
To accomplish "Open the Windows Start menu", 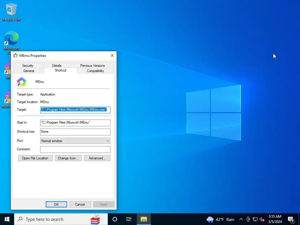I will pyautogui.click(x=7, y=219).
